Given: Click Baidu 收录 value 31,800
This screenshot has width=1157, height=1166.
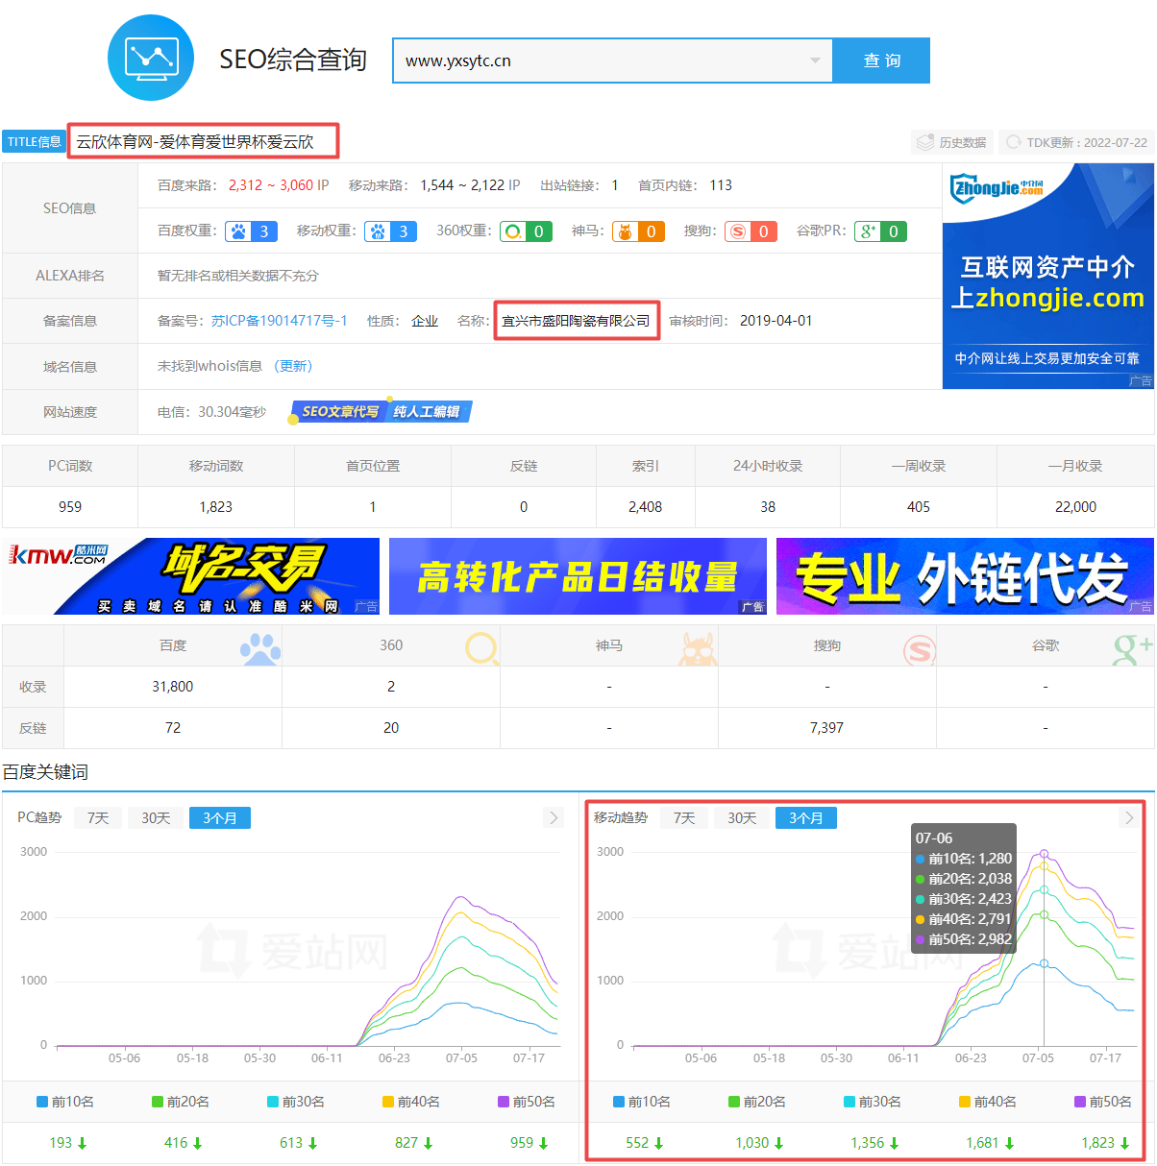Looking at the screenshot, I should coord(173,687).
